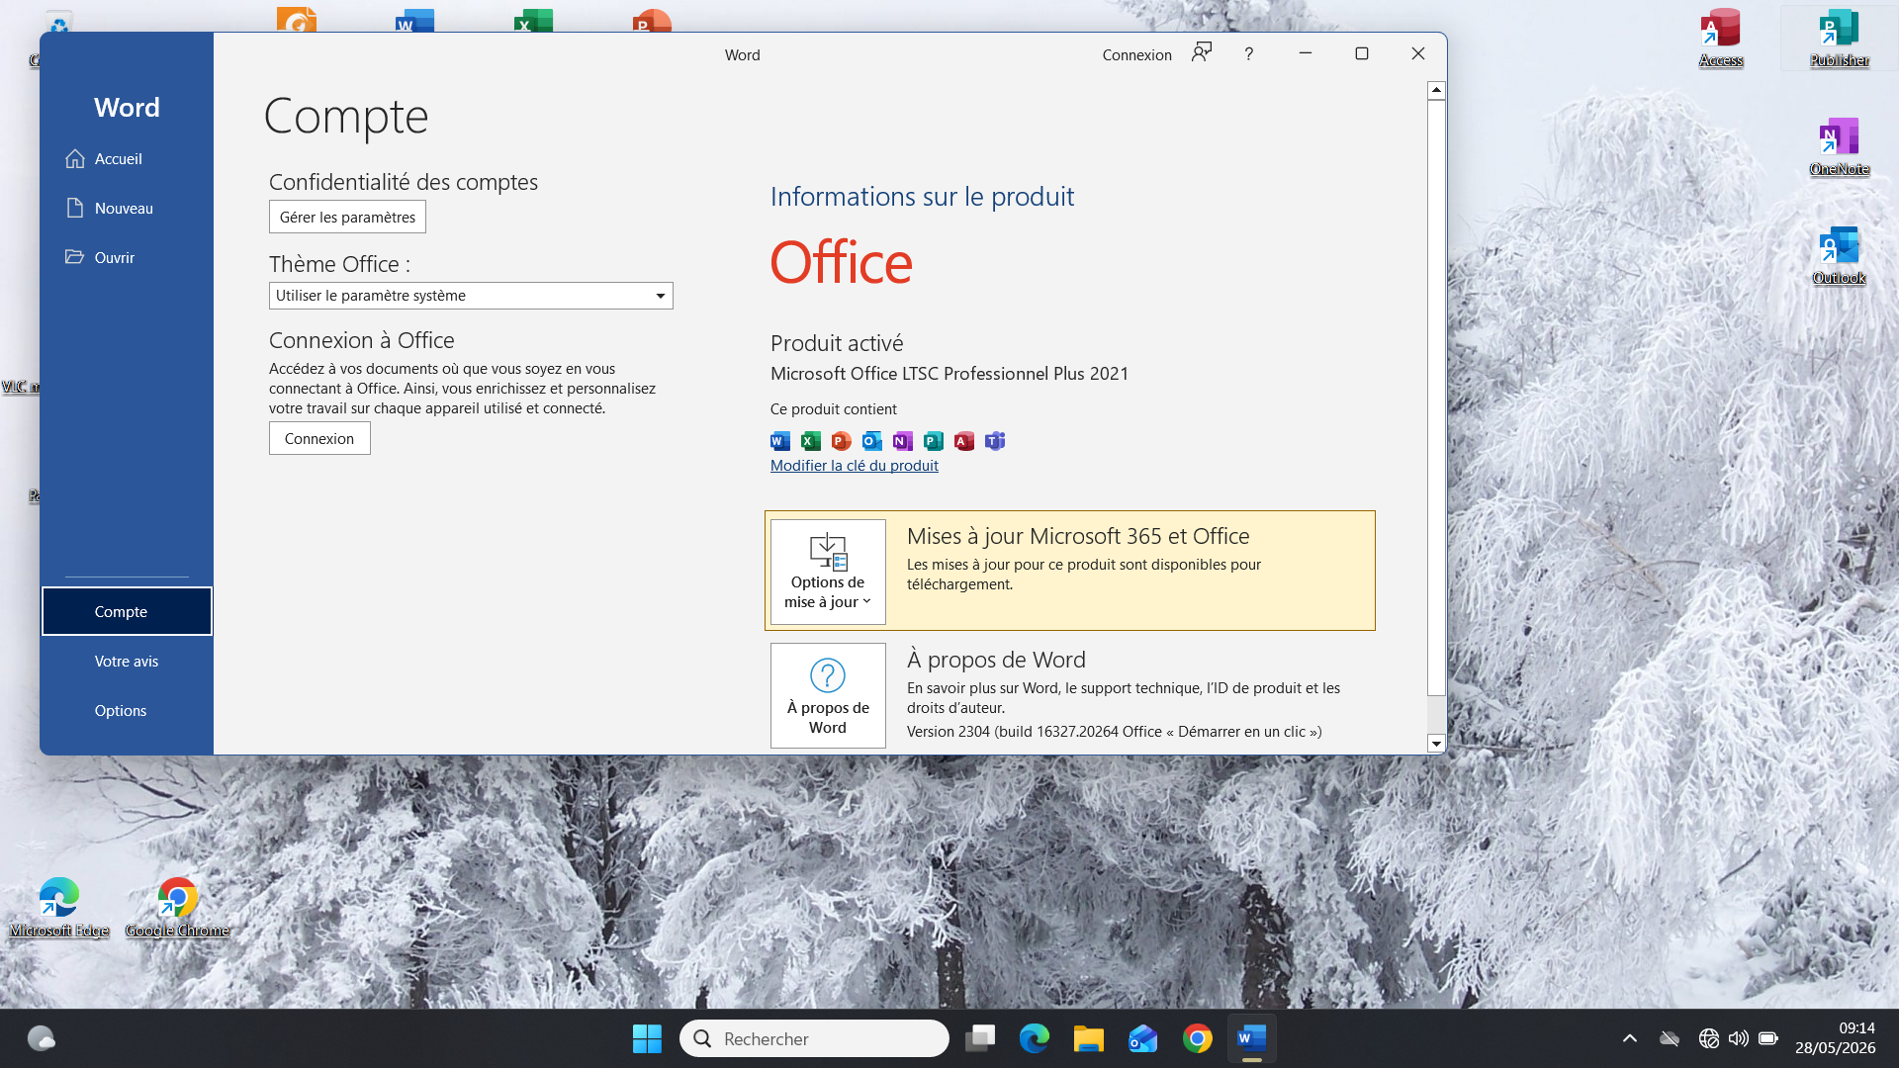This screenshot has width=1899, height=1068.
Task: Open Task View from taskbar
Action: (x=980, y=1038)
